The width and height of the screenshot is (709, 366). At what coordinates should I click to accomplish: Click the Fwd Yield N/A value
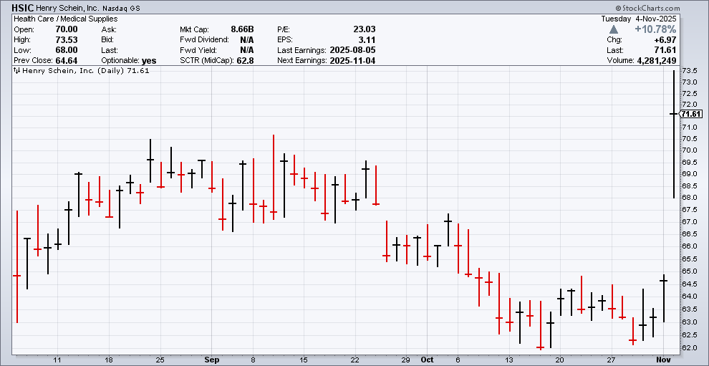coord(247,50)
